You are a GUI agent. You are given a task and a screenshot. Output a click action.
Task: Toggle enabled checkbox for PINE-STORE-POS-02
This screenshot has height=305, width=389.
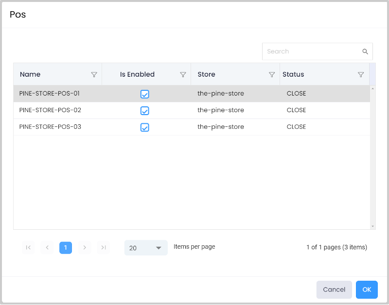144,111
